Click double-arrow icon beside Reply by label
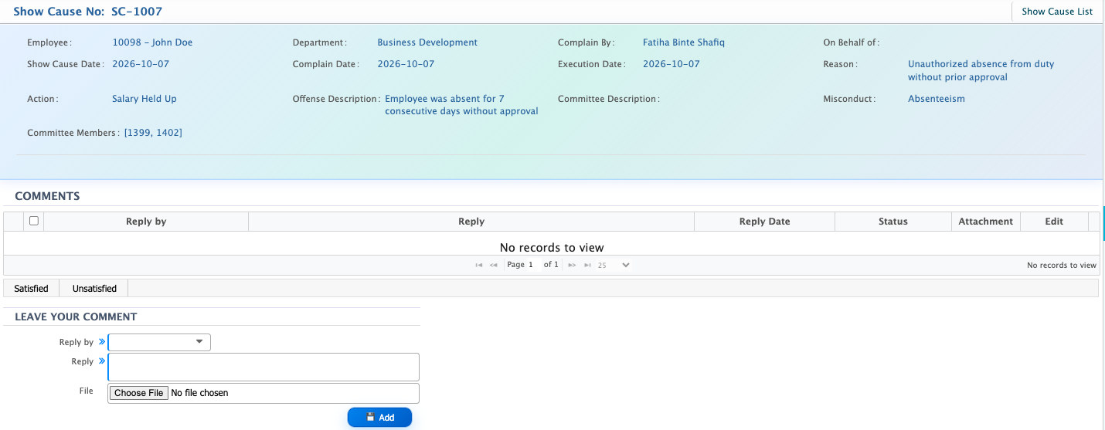This screenshot has width=1105, height=430. (x=102, y=341)
